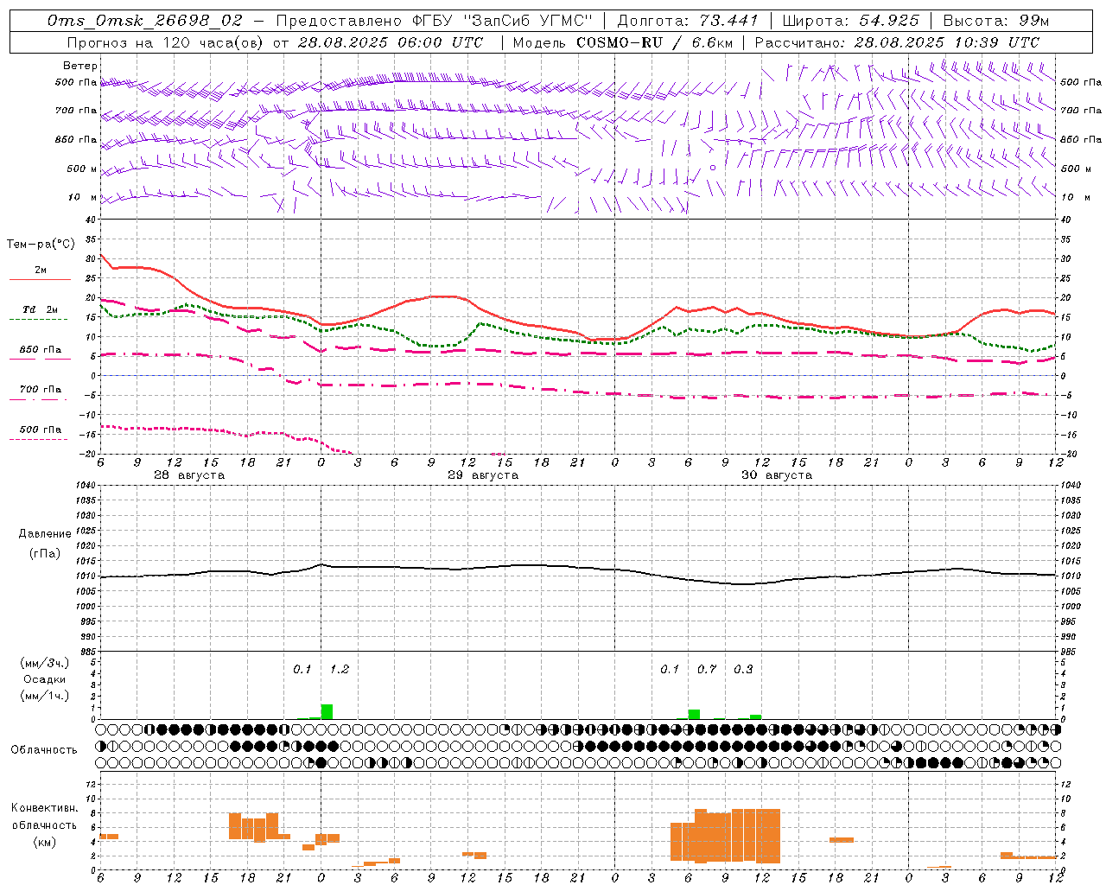Select the forecast start 28.08.2025 06:00 UTC
The height and width of the screenshot is (885, 1106).
pyautogui.click(x=391, y=41)
